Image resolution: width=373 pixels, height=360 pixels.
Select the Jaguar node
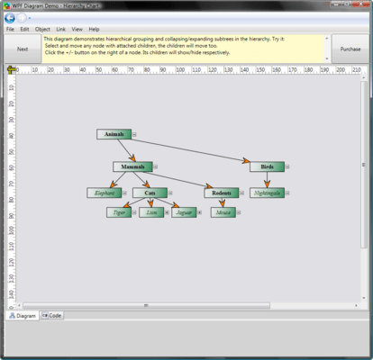pos(184,212)
